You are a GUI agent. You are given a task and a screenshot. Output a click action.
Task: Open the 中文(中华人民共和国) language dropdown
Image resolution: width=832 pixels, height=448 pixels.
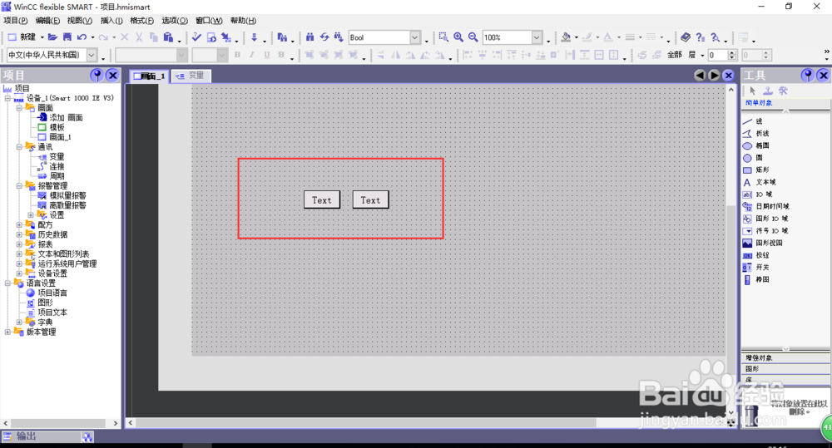92,55
